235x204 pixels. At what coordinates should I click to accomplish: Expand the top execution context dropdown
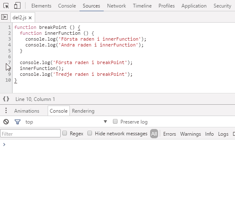tap(66, 122)
